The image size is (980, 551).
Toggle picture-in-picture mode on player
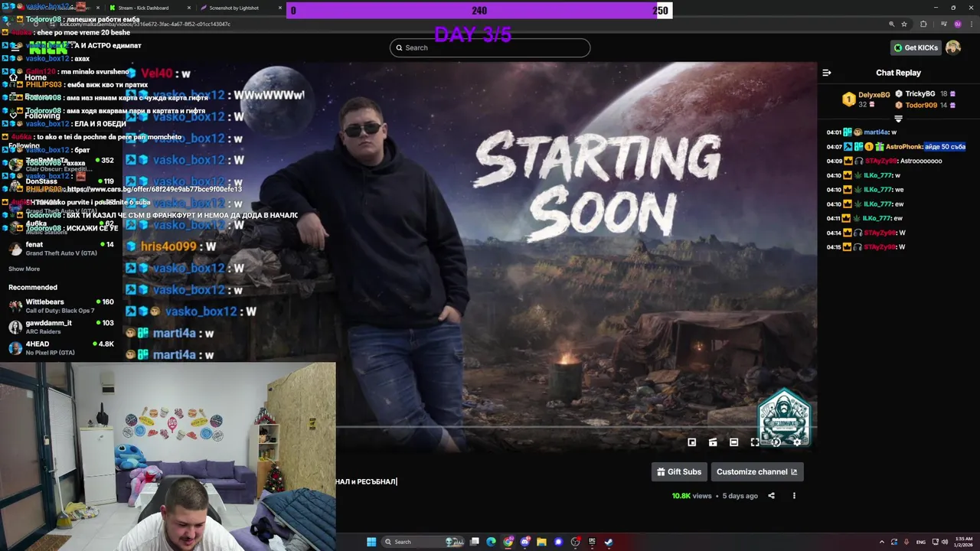[692, 442]
